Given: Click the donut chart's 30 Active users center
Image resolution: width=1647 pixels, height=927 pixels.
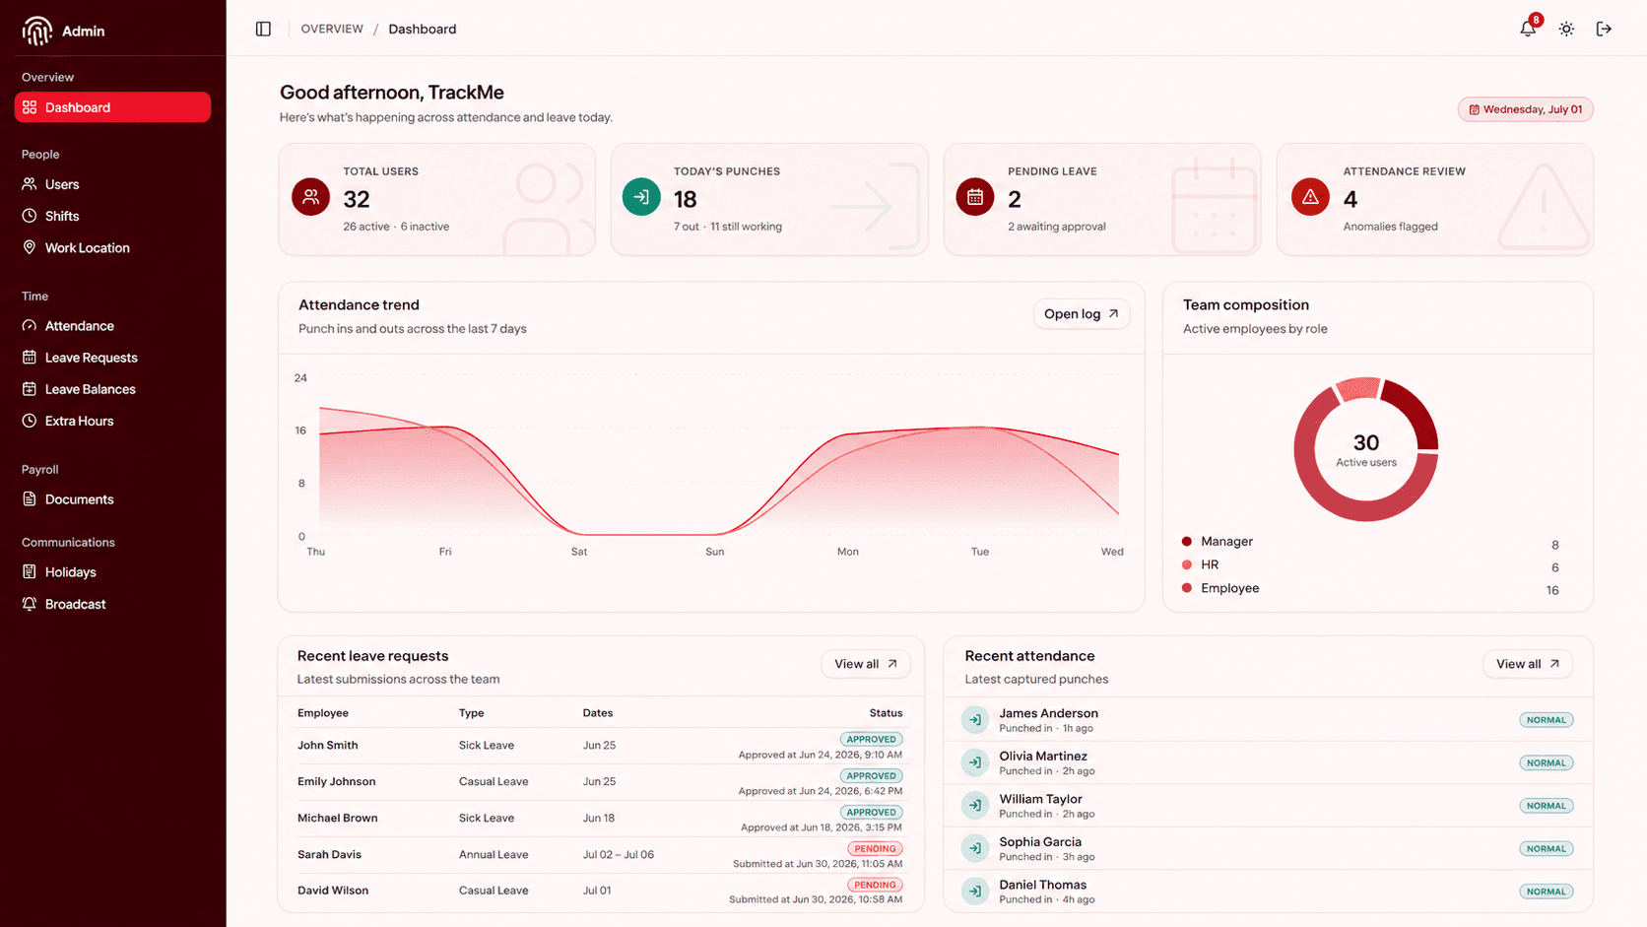Looking at the screenshot, I should coord(1366,449).
